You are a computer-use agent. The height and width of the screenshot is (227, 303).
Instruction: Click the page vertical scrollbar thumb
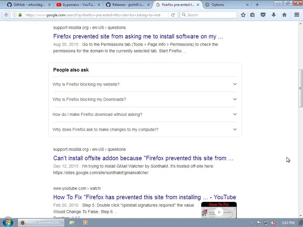pyautogui.click(x=300, y=88)
